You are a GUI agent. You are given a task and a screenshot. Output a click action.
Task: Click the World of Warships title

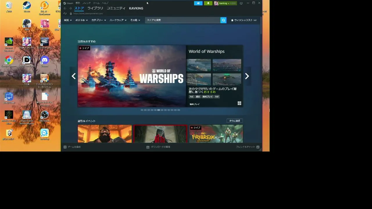207,51
